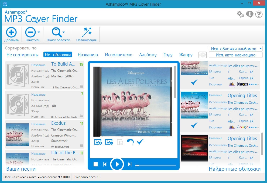Click checkmark under the Google cover result

coord(194,125)
